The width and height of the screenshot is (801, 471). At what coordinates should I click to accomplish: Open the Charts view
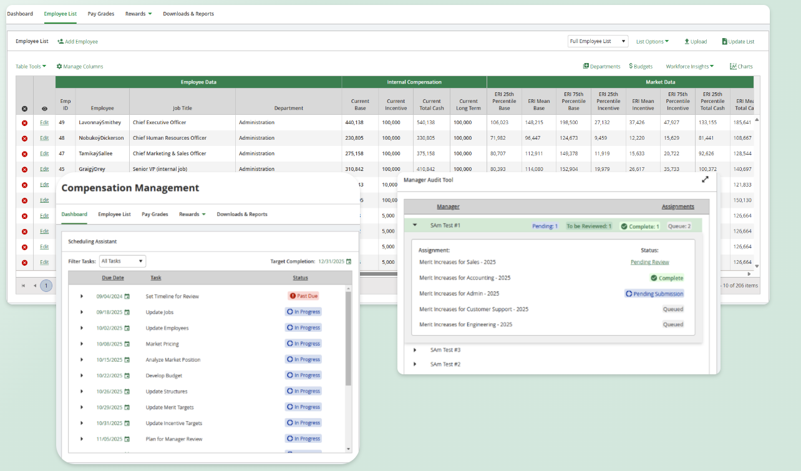741,66
